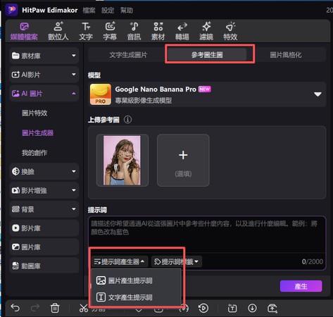Open the Google Nano Banana Pro model dropdown
Image resolution: width=333 pixels, height=317 pixels.
click(x=207, y=94)
